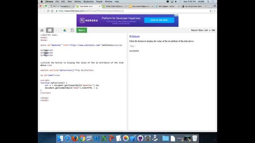Open the Chrome three-dot menu
The width and height of the screenshot is (255, 143).
tap(214, 11)
